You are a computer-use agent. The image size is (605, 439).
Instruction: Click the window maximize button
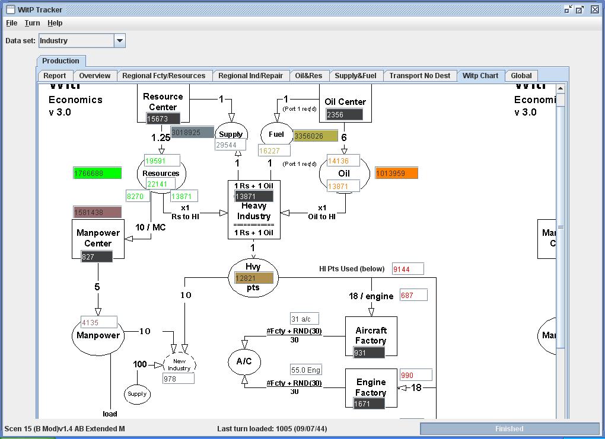click(580, 9)
